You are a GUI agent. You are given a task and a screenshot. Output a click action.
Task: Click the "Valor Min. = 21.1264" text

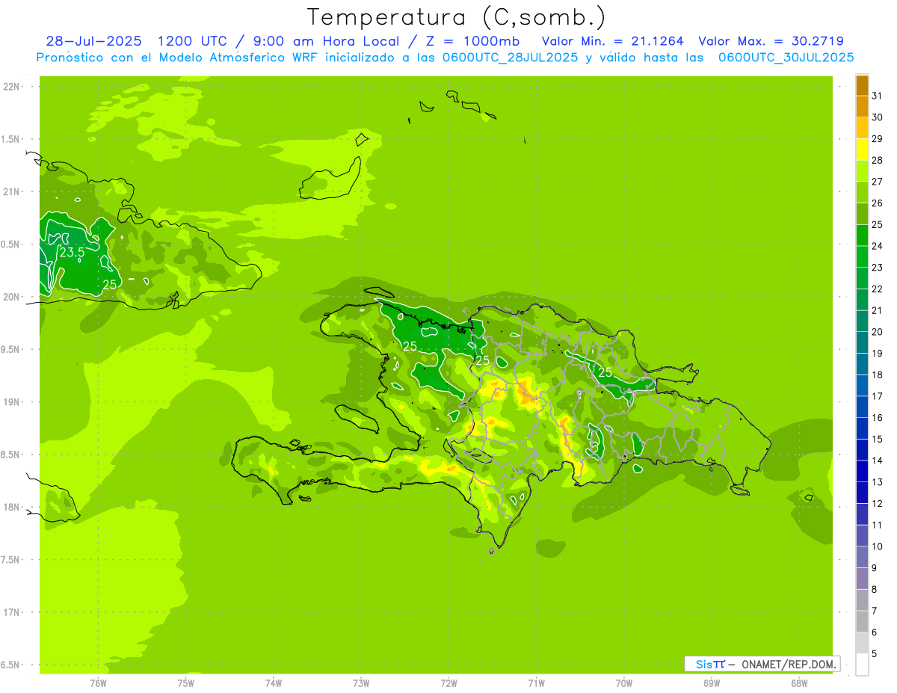tap(612, 41)
